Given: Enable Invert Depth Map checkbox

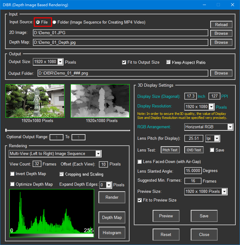Looking at the screenshot, I should tap(12, 174).
